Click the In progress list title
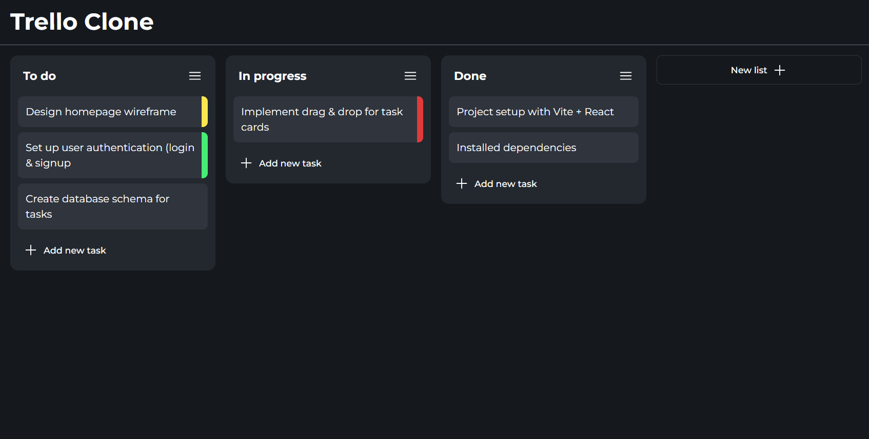 (272, 75)
